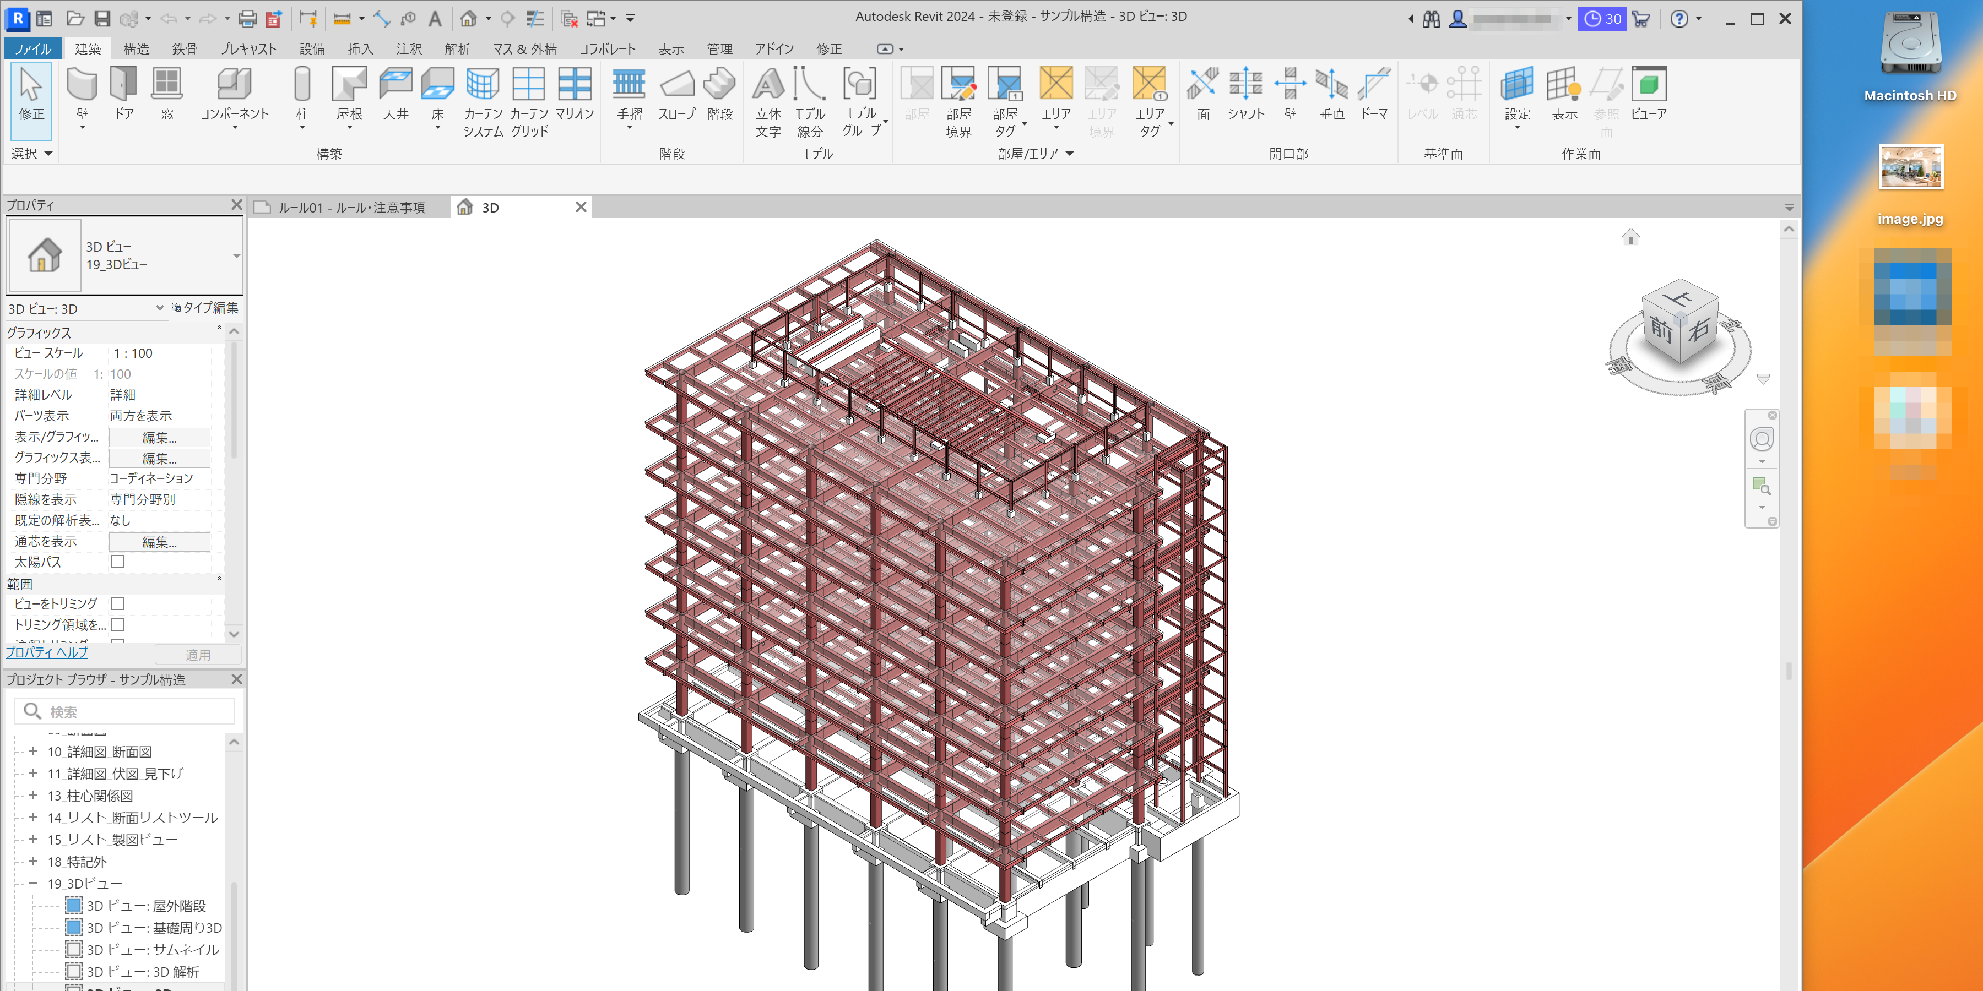
Task: Open the コラボレート ribbon tab
Action: coord(608,48)
